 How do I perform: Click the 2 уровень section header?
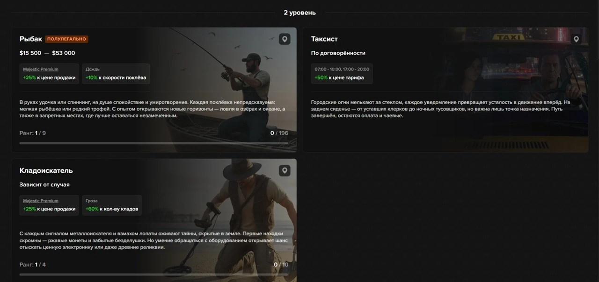tap(299, 13)
